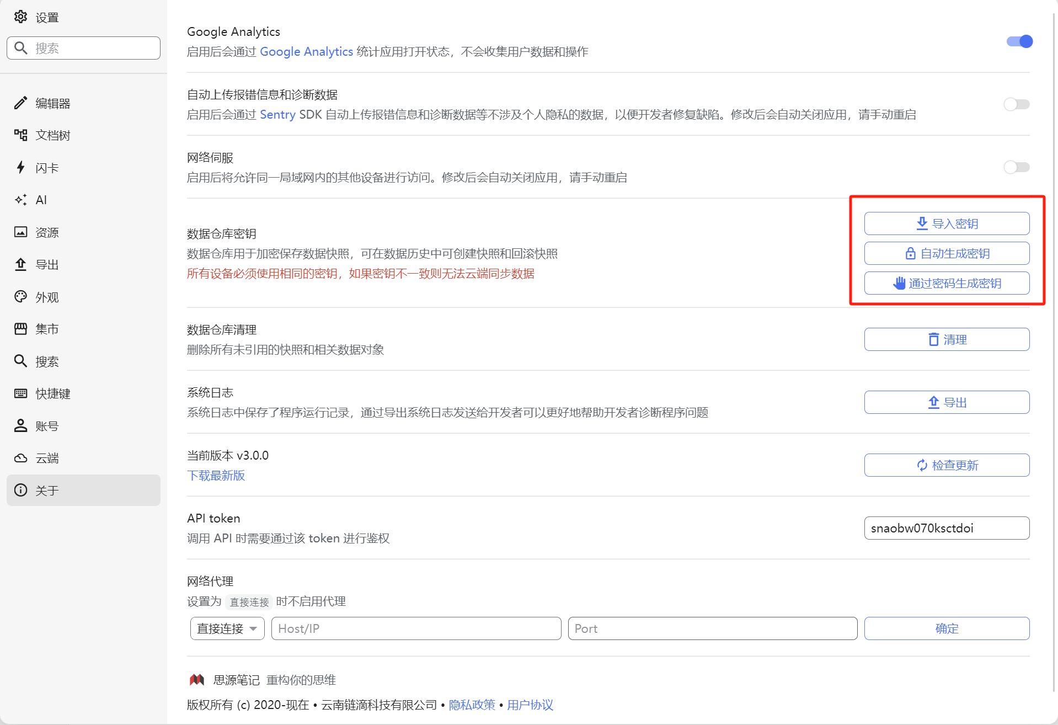Click the Appearance palette icon
Screen dimensions: 1058x725
point(20,297)
